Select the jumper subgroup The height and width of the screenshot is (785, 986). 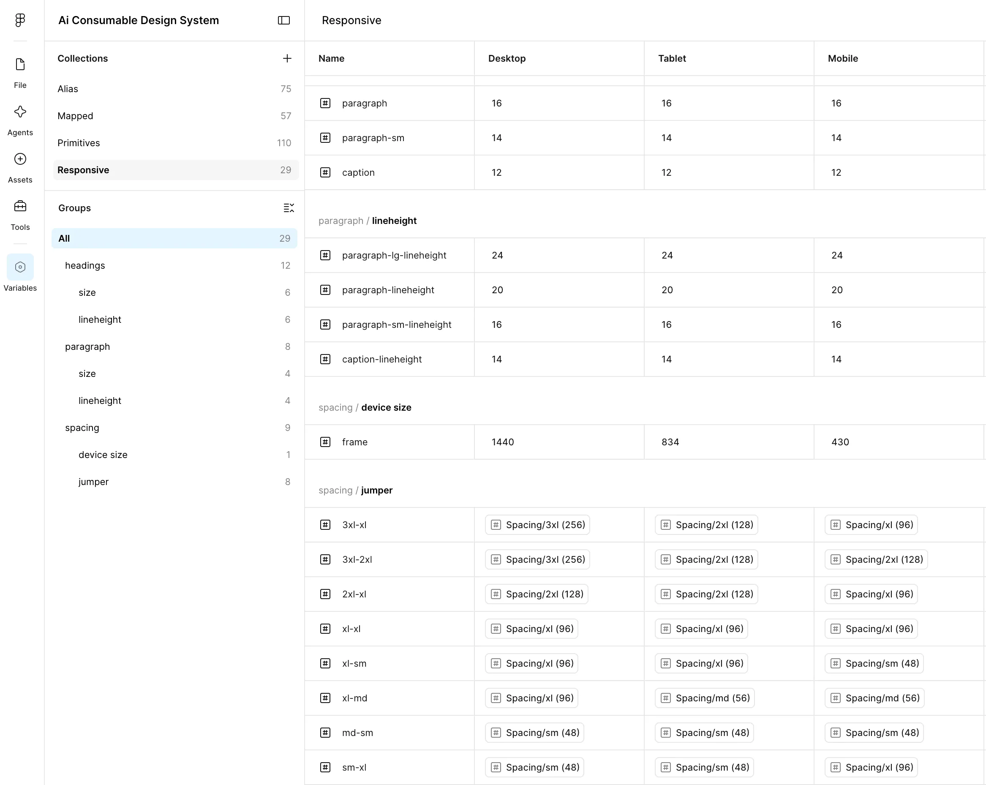(x=174, y=482)
